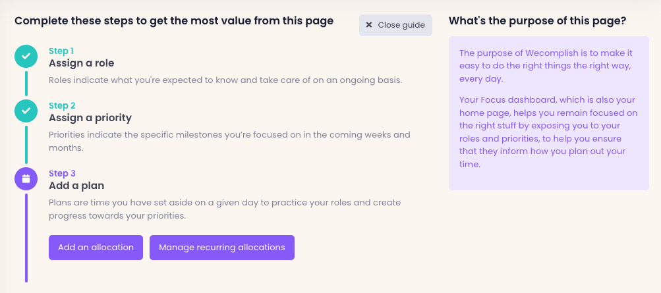Click the Complete these steps heading
Viewport: 661px width, 293px height.
click(174, 21)
